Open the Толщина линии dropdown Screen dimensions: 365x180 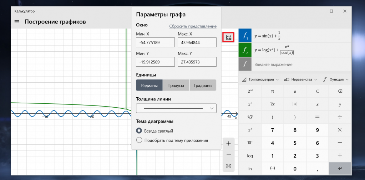coord(176,108)
